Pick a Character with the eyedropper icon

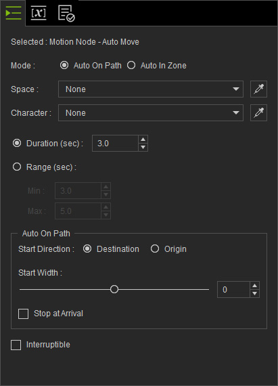(x=258, y=112)
